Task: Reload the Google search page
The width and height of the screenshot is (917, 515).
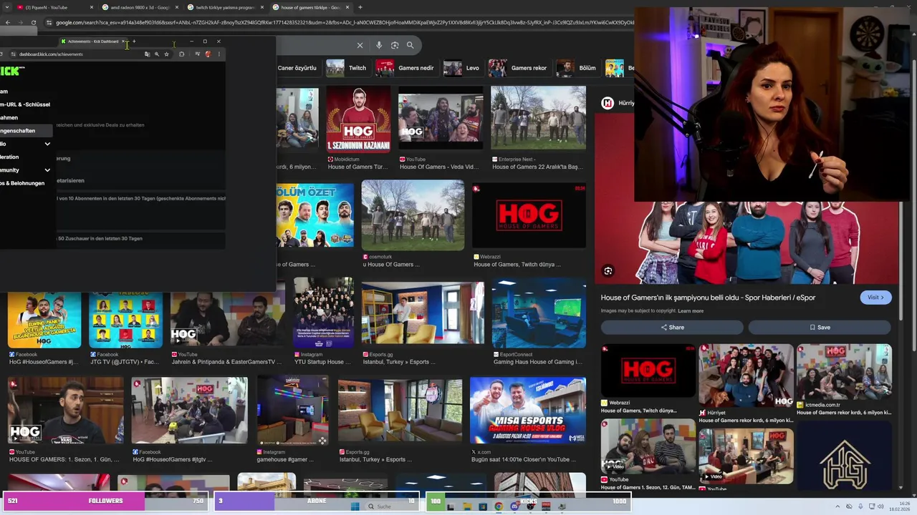Action: 33,22
